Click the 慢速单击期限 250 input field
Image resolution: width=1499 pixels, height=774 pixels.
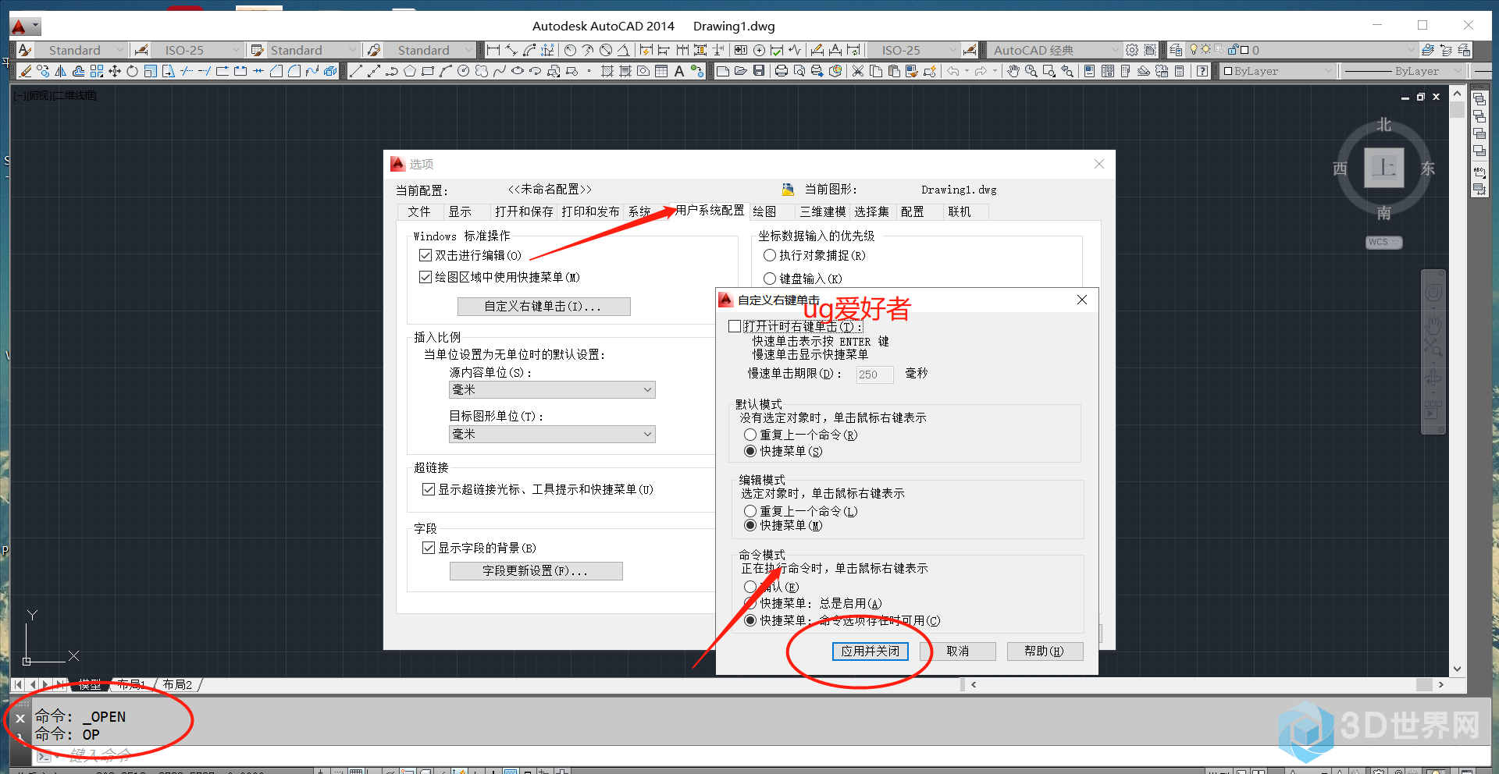pyautogui.click(x=874, y=375)
